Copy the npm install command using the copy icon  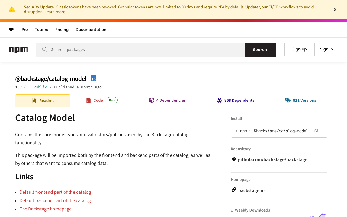tap(316, 130)
